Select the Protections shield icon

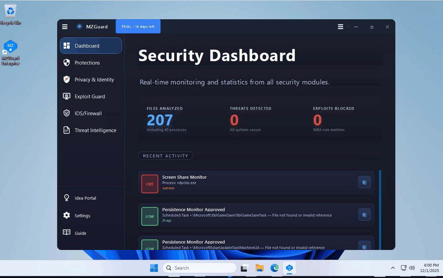click(x=66, y=62)
